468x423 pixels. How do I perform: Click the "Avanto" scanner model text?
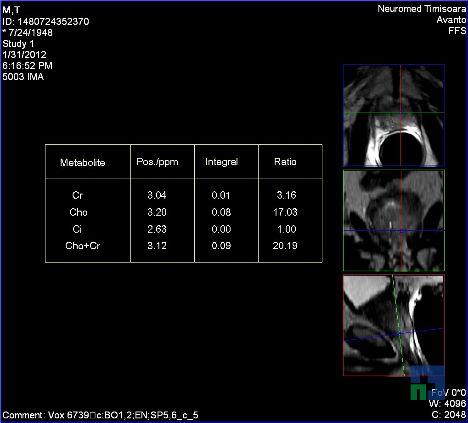[451, 20]
